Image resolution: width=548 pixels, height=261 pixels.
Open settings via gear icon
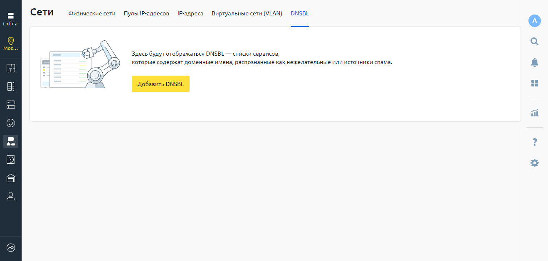pos(535,163)
